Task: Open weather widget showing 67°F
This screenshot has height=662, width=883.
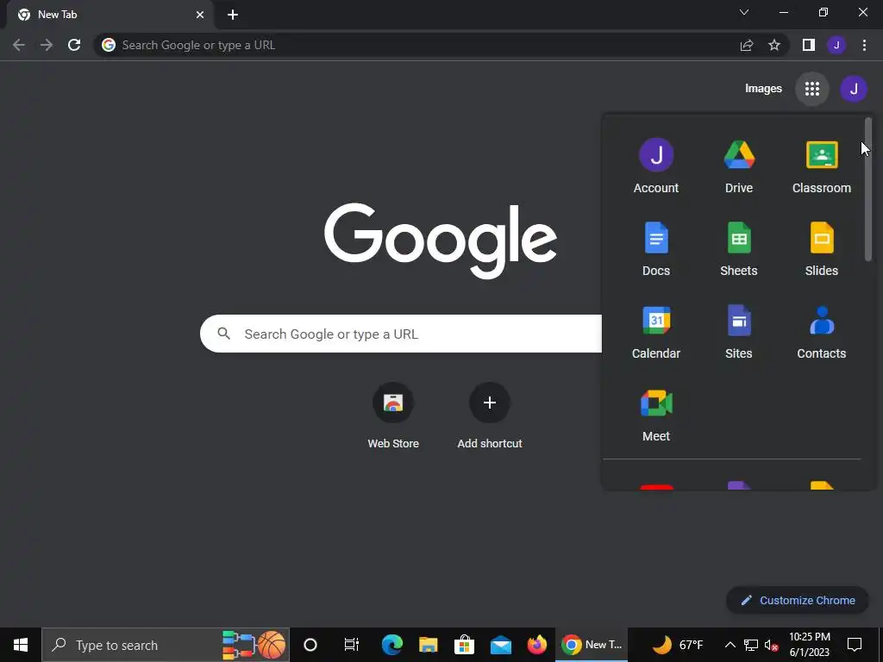Action: (678, 645)
